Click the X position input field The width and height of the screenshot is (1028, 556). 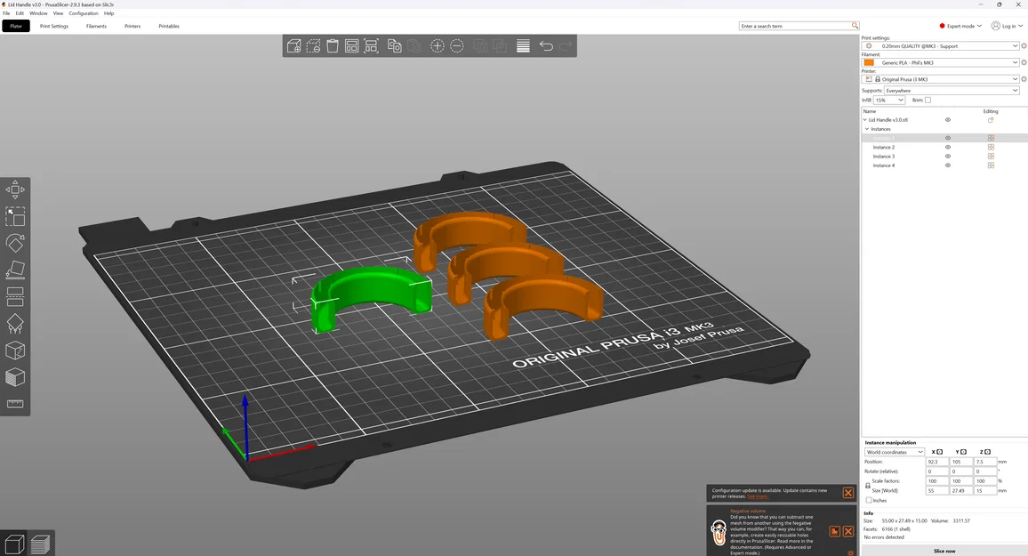pyautogui.click(x=937, y=462)
